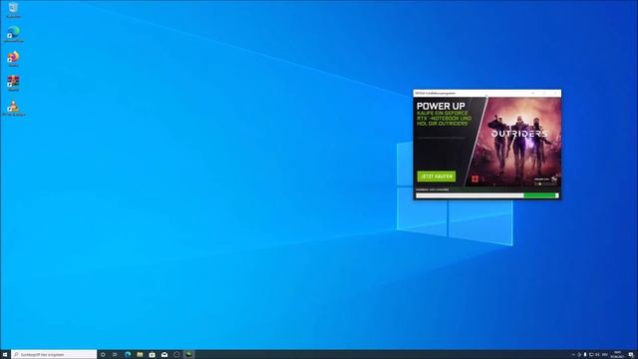The image size is (638, 359).
Task: Open File Explorer from the taskbar
Action: point(140,355)
